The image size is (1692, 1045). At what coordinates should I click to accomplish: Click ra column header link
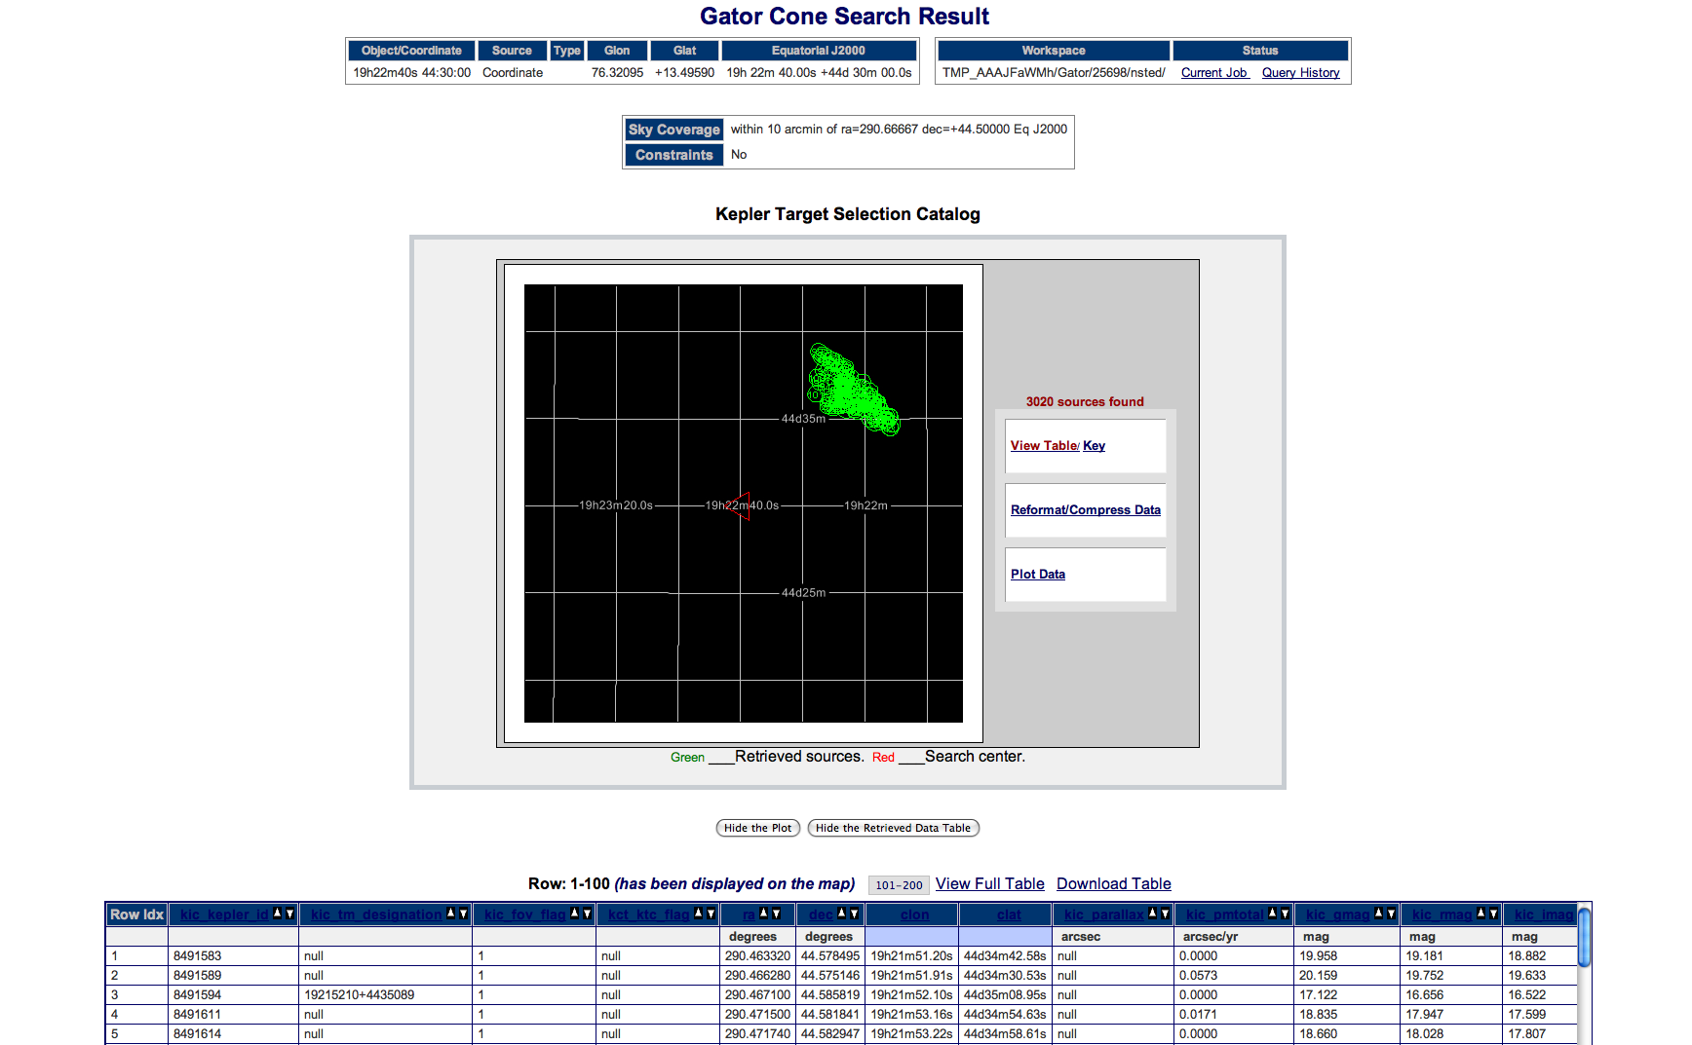[749, 914]
